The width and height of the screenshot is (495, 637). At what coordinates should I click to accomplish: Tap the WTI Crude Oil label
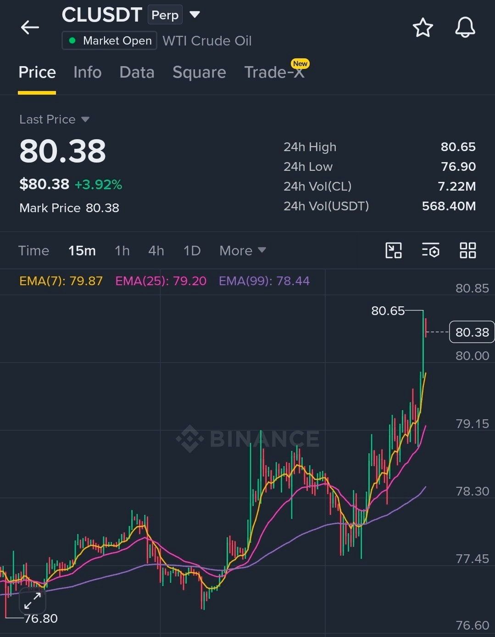(207, 41)
